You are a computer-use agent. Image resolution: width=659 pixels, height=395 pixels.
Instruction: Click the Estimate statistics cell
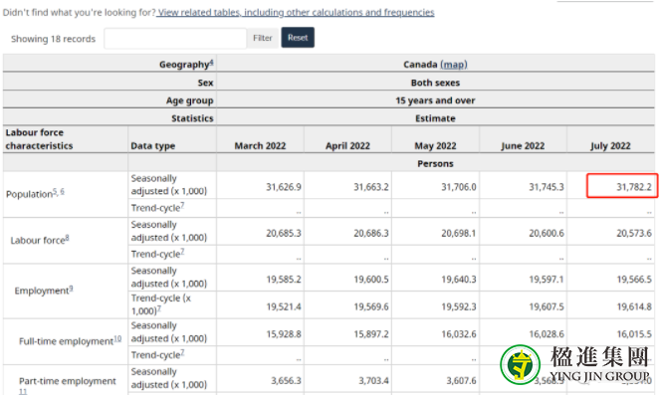435,118
